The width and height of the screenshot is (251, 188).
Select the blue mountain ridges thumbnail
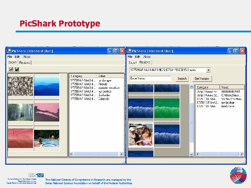click(47, 86)
